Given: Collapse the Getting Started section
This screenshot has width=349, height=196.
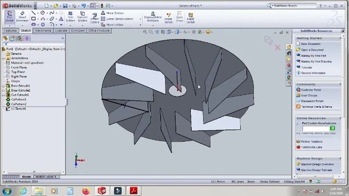Looking at the screenshot, I should (x=340, y=38).
